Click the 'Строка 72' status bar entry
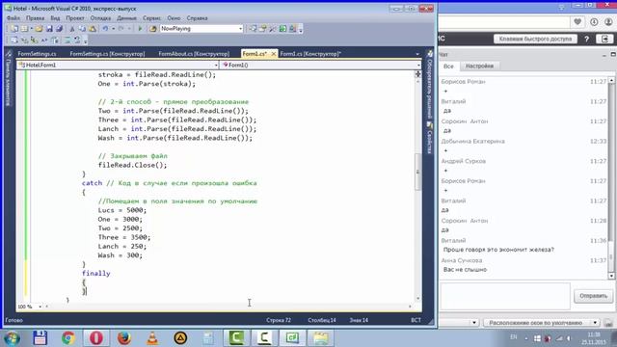Viewport: 617px width, 347px height. [279, 320]
